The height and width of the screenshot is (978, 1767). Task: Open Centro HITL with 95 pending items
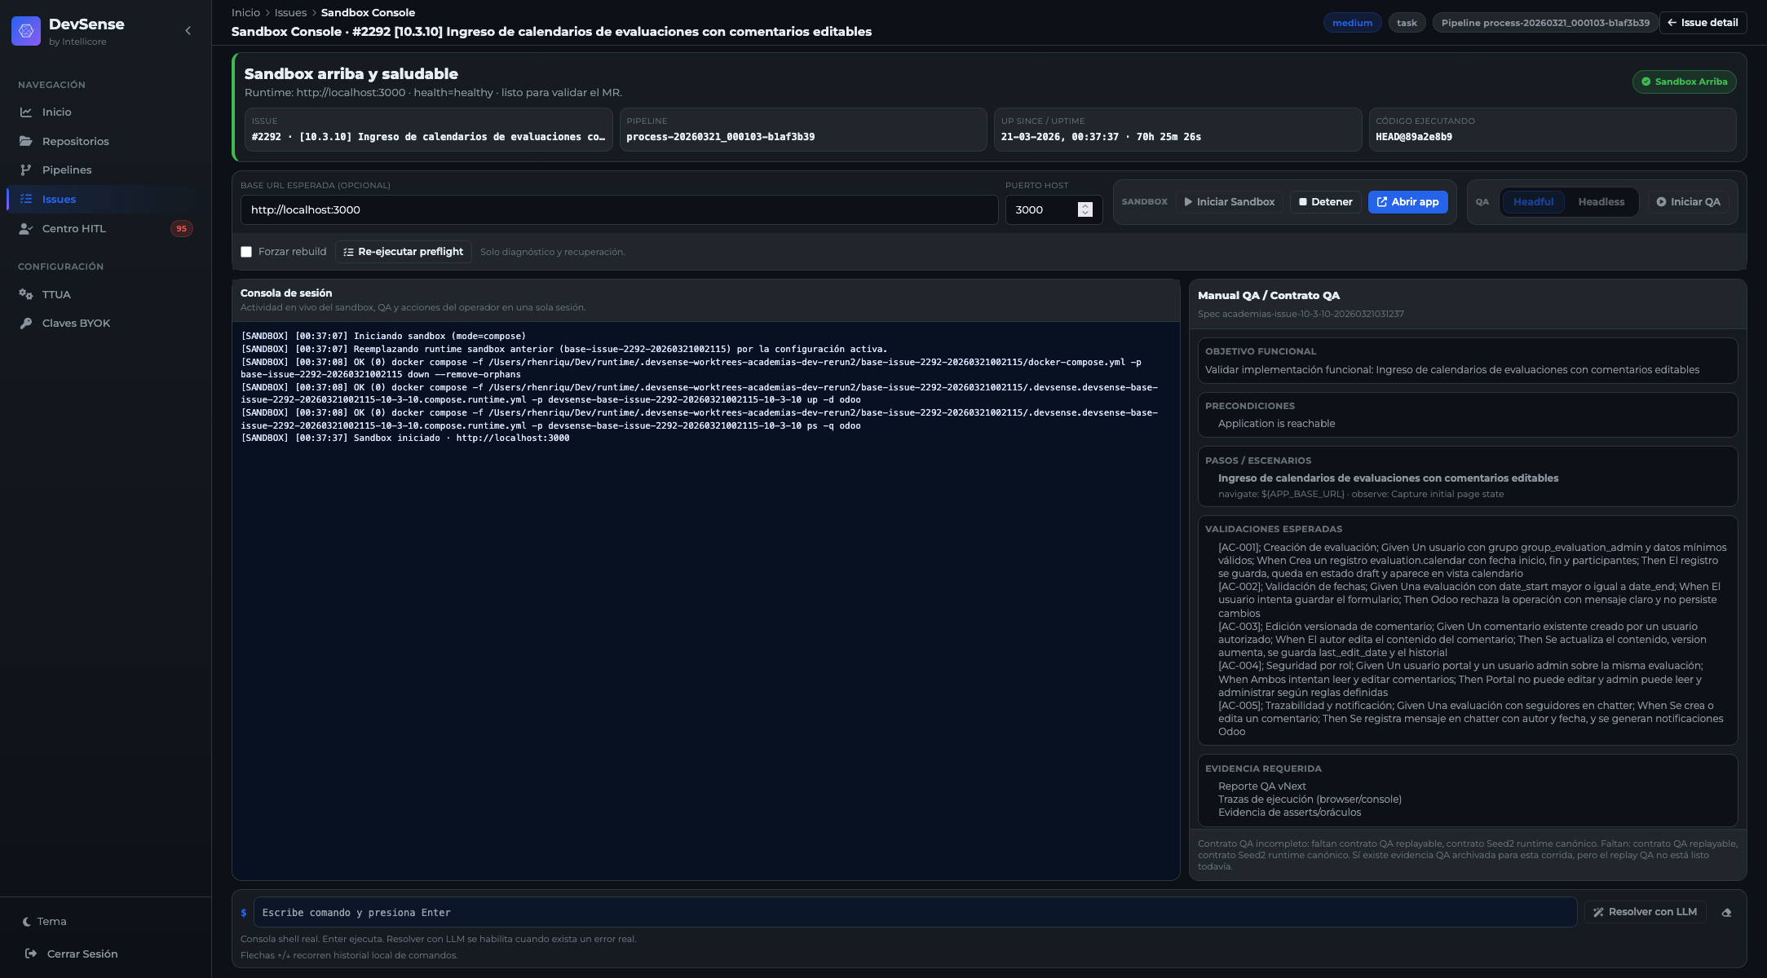point(74,228)
